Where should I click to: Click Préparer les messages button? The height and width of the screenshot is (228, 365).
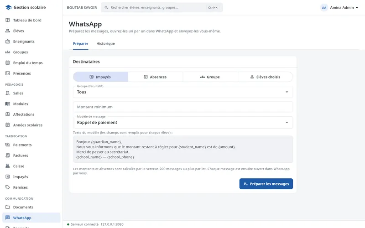tap(266, 184)
